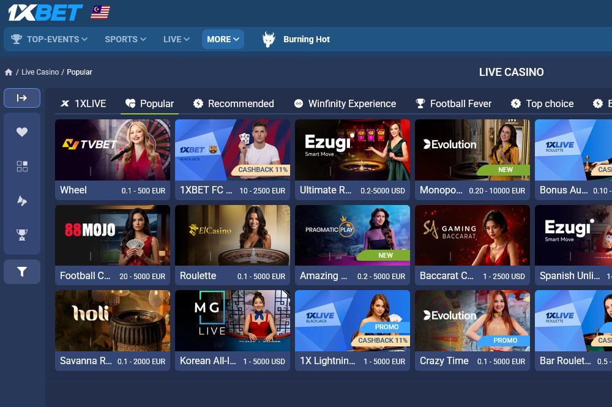Click the sidebar trophy cup icon
Viewport: 612px width, 407px height.
22,234
